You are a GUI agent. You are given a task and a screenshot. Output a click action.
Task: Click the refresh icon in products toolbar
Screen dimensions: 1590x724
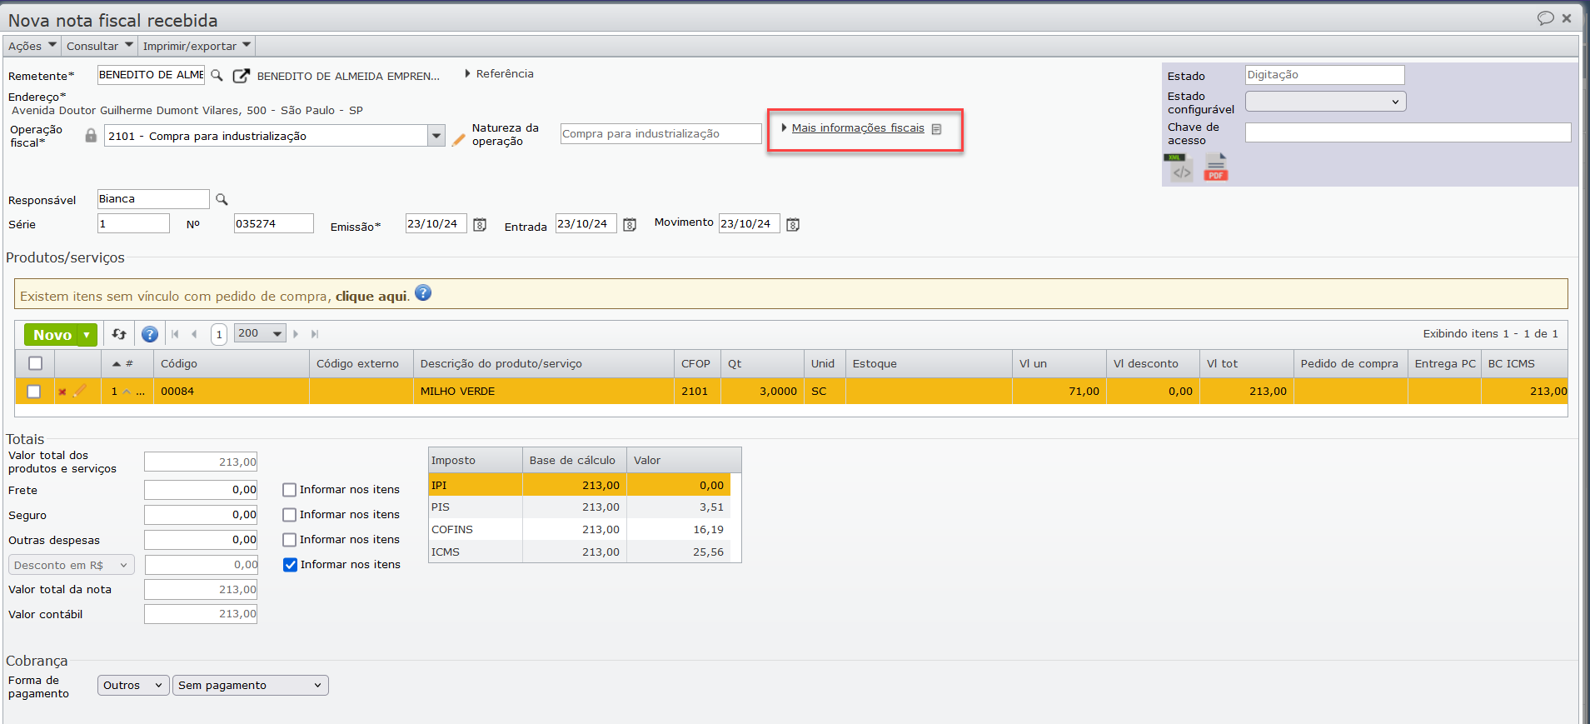[119, 334]
